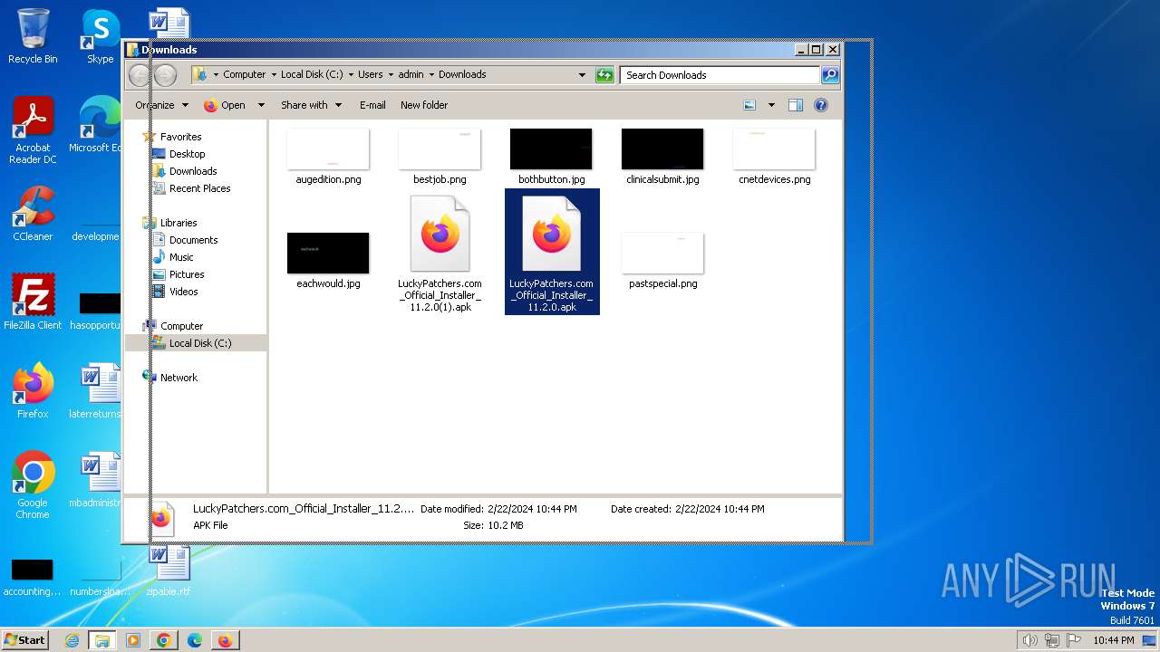
Task: Expand the Open button dropdown arrow
Action: (261, 105)
